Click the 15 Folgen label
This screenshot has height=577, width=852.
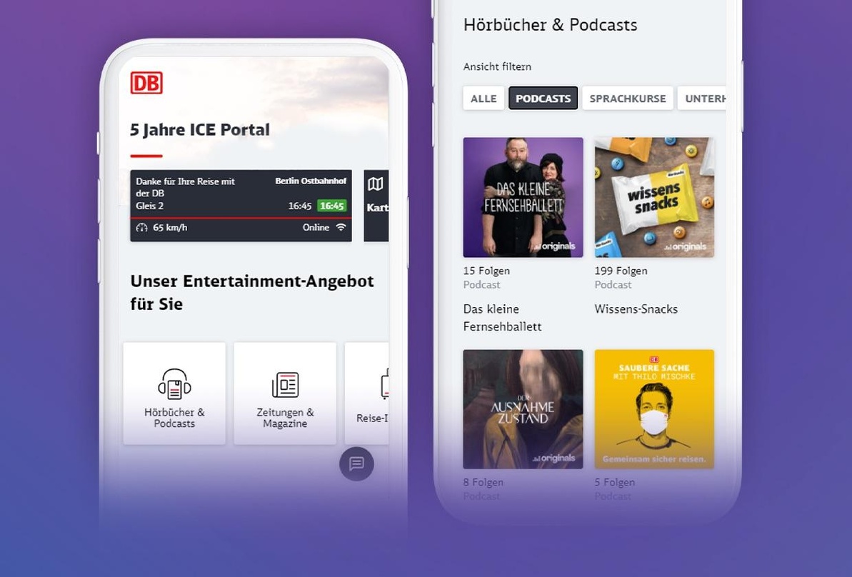pyautogui.click(x=486, y=271)
